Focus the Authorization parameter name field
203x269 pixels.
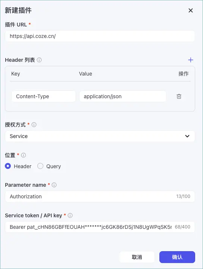point(100,196)
